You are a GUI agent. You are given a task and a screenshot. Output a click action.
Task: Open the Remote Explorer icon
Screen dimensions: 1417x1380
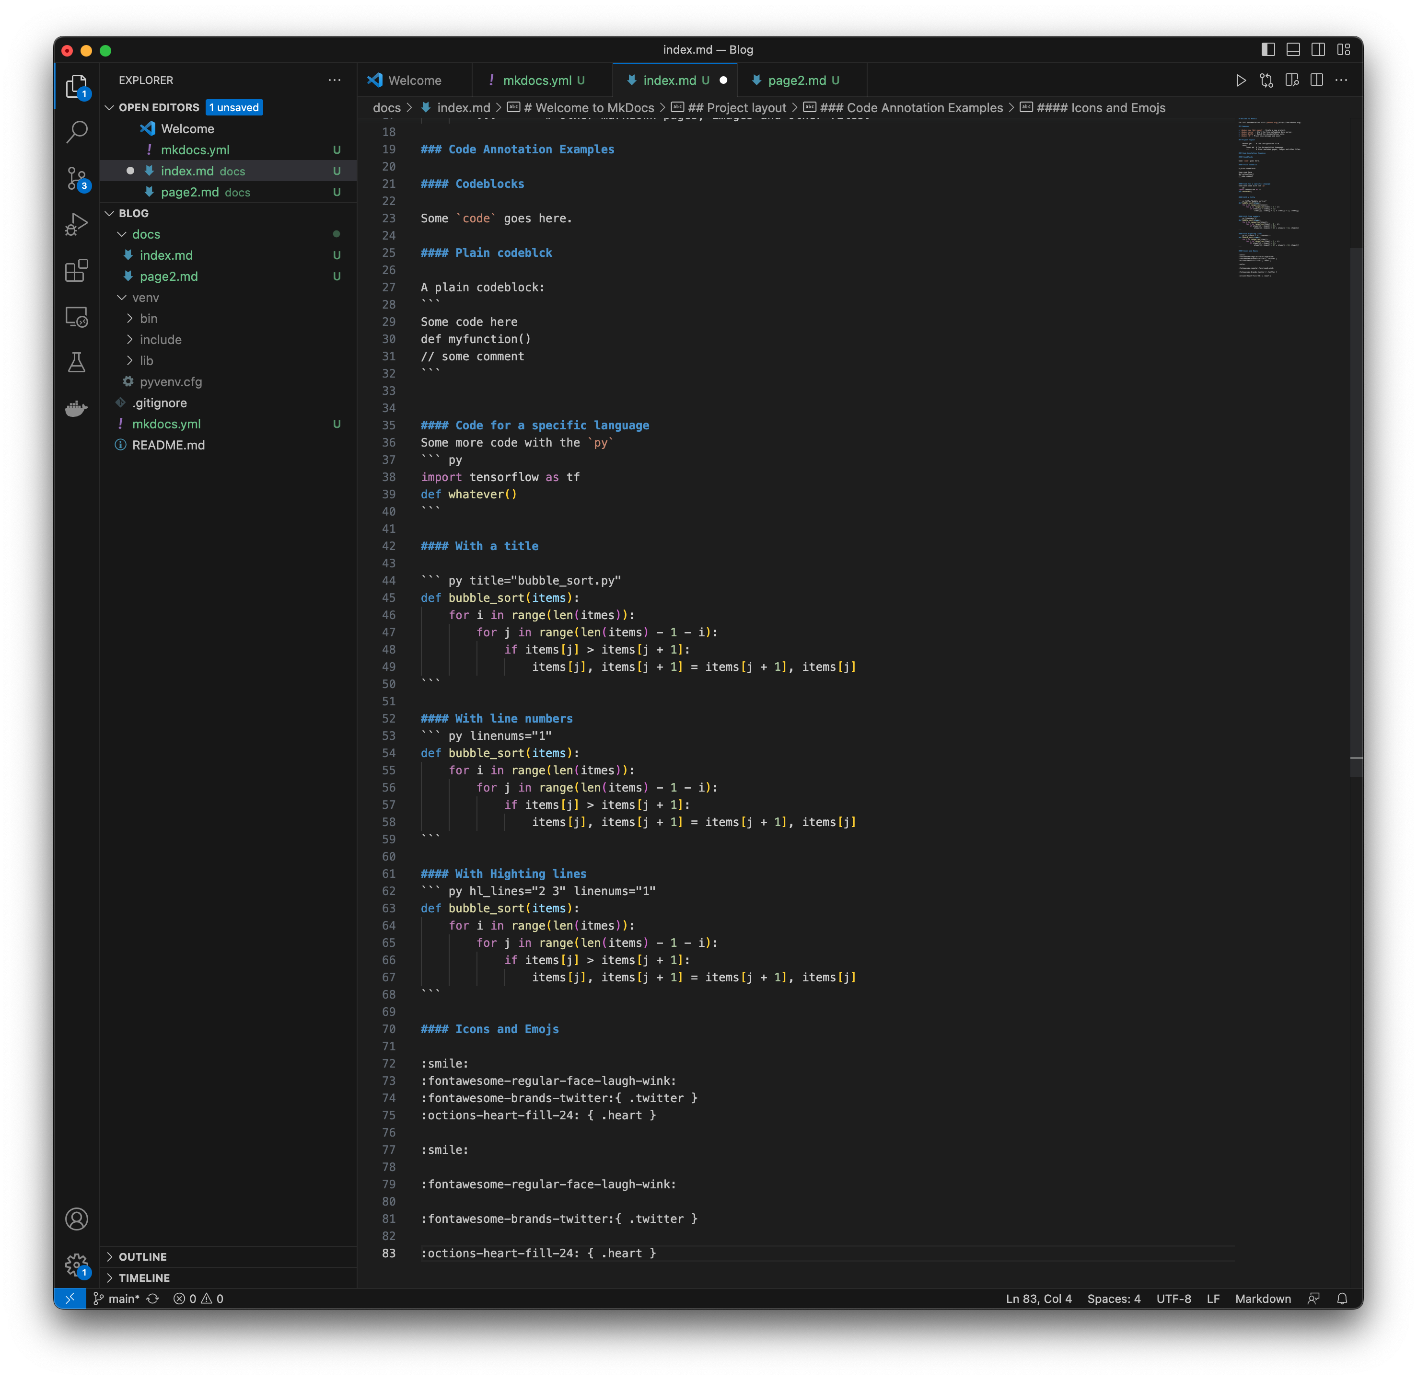pos(76,318)
